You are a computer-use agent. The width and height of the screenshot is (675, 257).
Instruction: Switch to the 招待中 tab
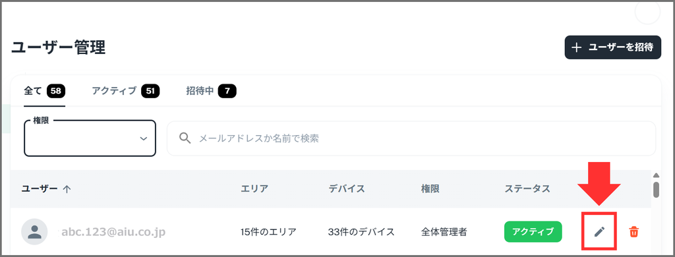coord(211,91)
